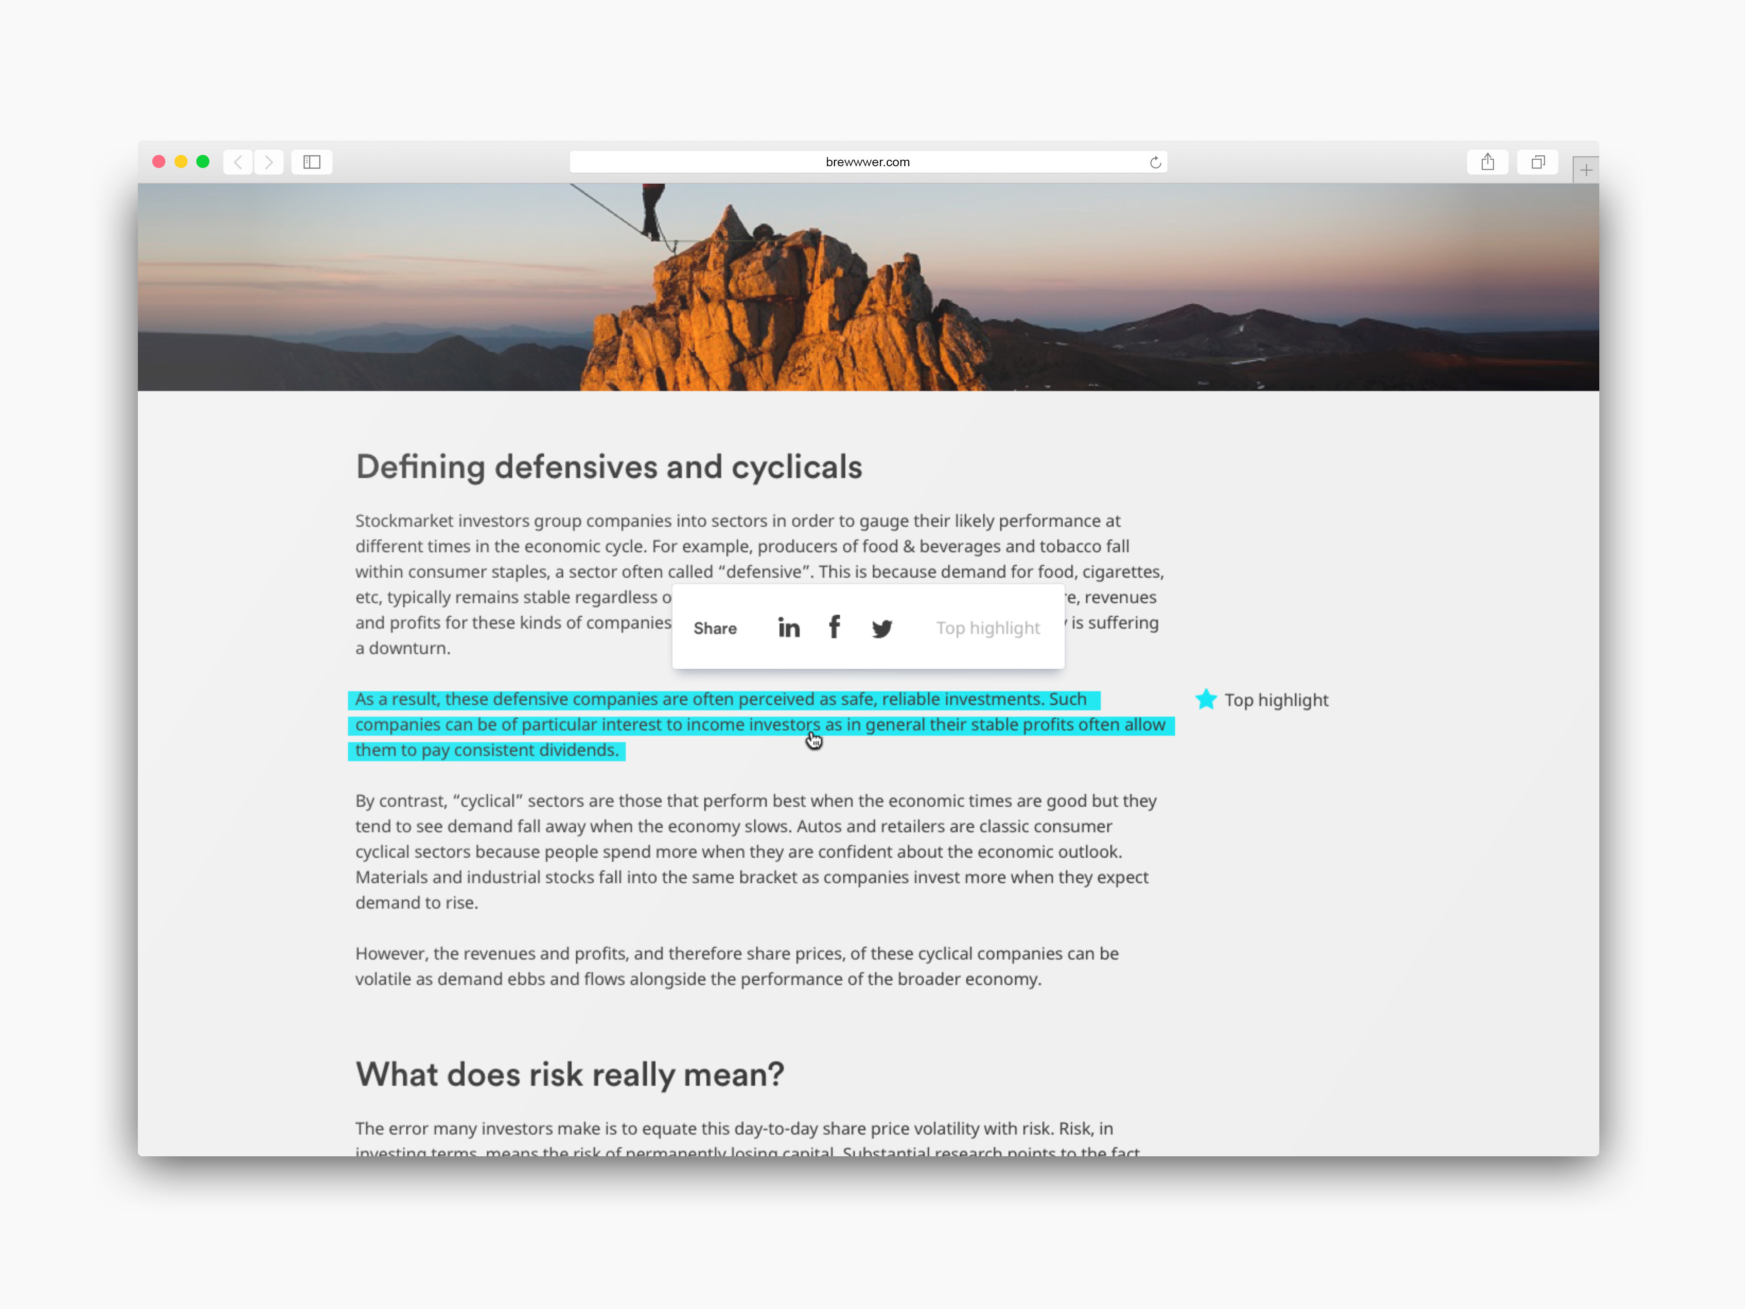Share the highlight on LinkedIn

(x=788, y=628)
